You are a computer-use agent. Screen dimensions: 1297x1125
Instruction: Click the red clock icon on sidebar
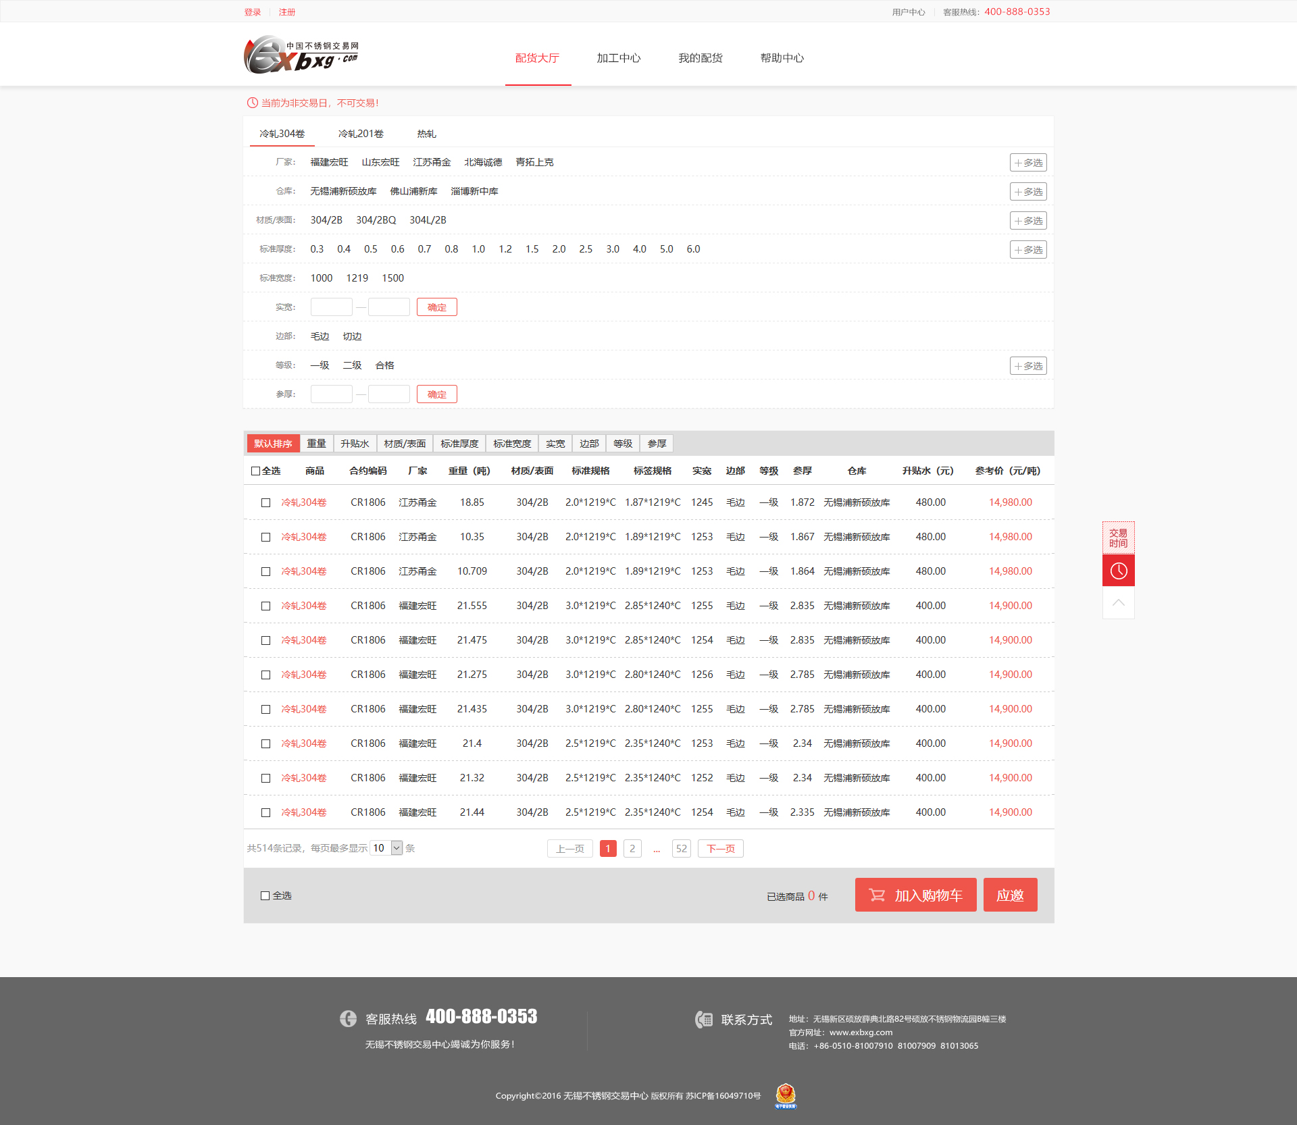(x=1118, y=571)
